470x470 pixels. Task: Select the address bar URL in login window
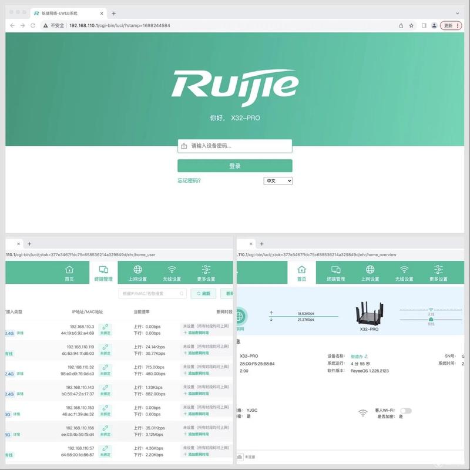[x=120, y=25]
